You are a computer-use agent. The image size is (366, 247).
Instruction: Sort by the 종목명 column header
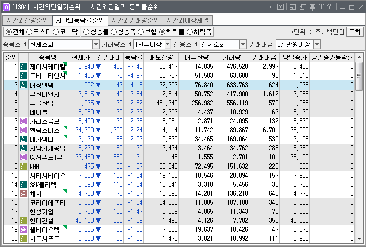tap(48, 57)
